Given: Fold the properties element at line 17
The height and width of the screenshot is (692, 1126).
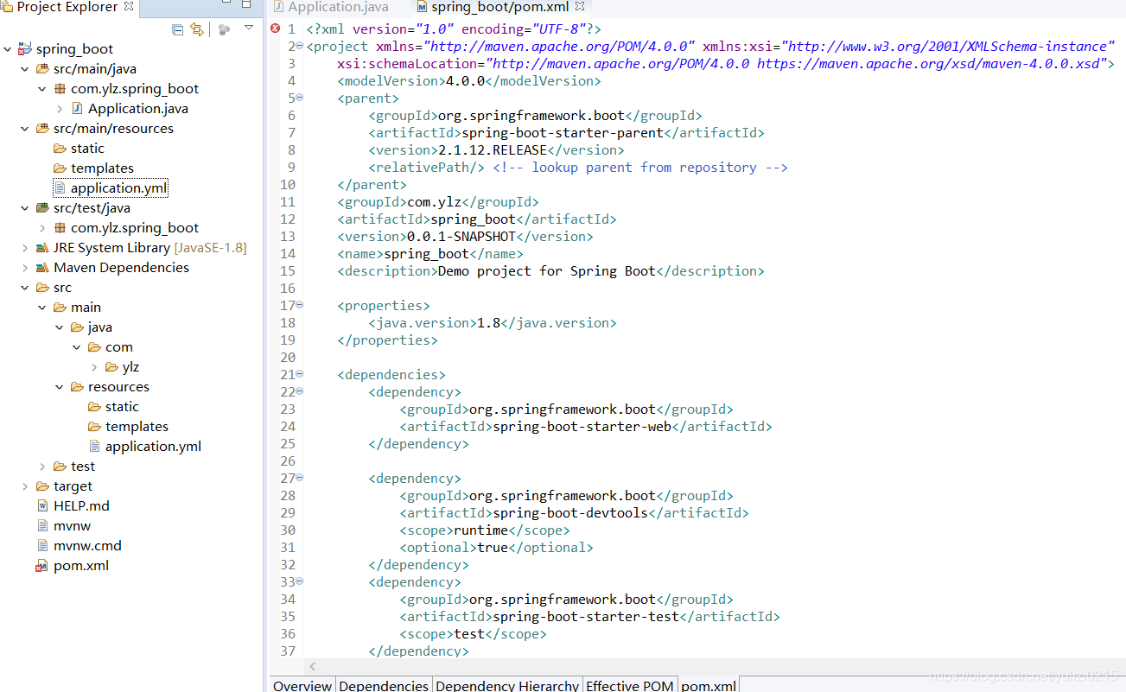Looking at the screenshot, I should (x=300, y=305).
